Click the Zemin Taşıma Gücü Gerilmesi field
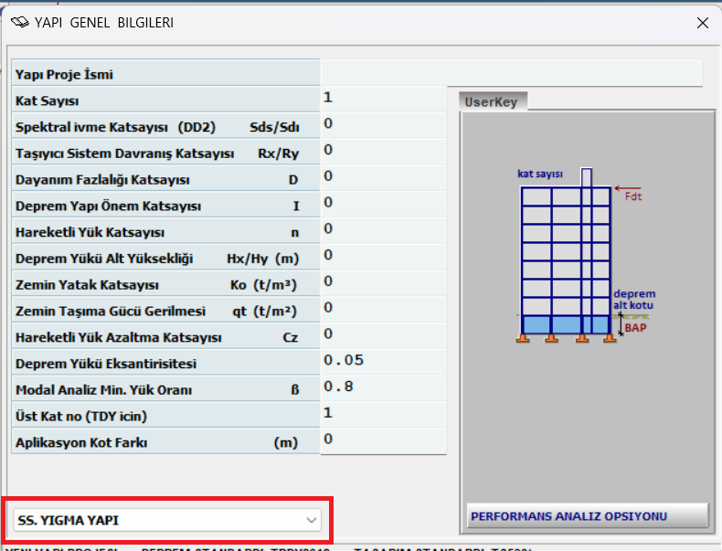722x551 pixels. tap(383, 310)
